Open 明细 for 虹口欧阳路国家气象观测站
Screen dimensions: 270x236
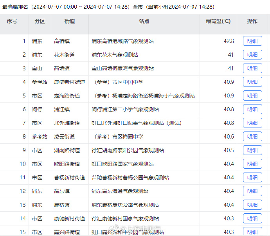click(x=252, y=164)
